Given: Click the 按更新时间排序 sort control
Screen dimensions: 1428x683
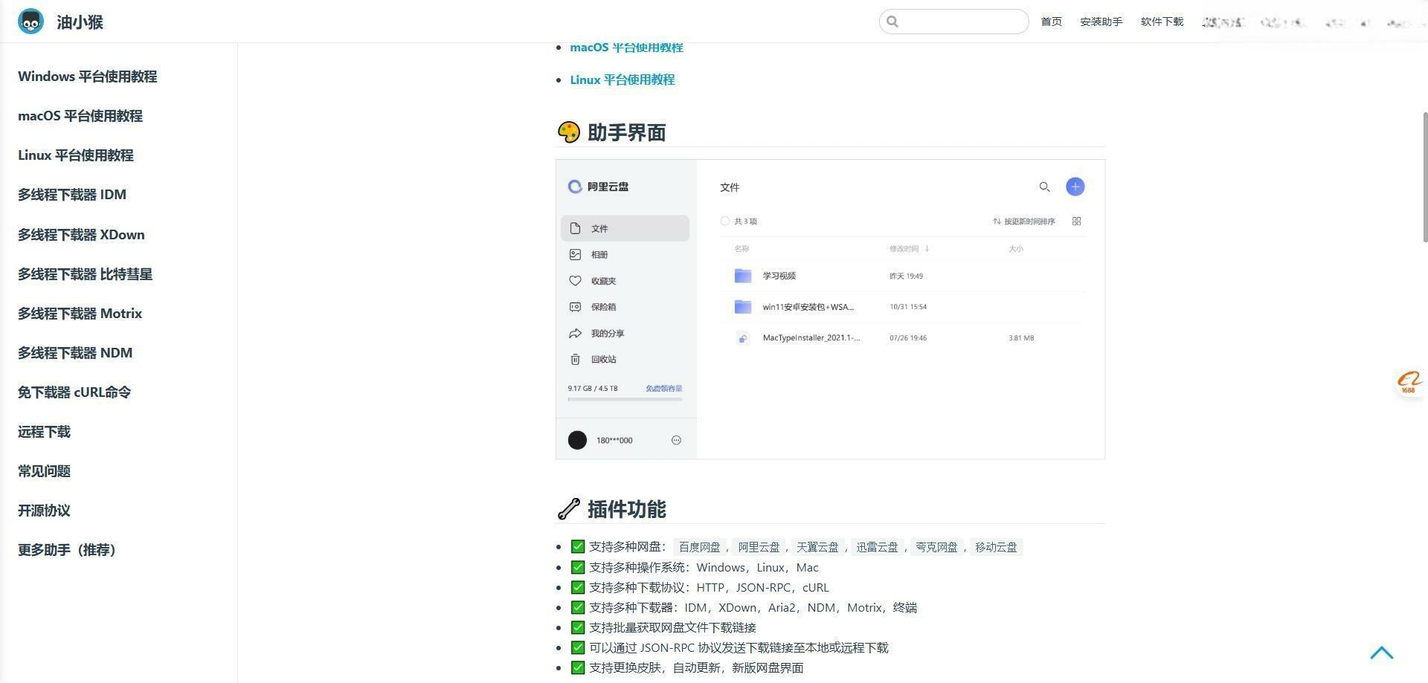Looking at the screenshot, I should (x=1023, y=221).
